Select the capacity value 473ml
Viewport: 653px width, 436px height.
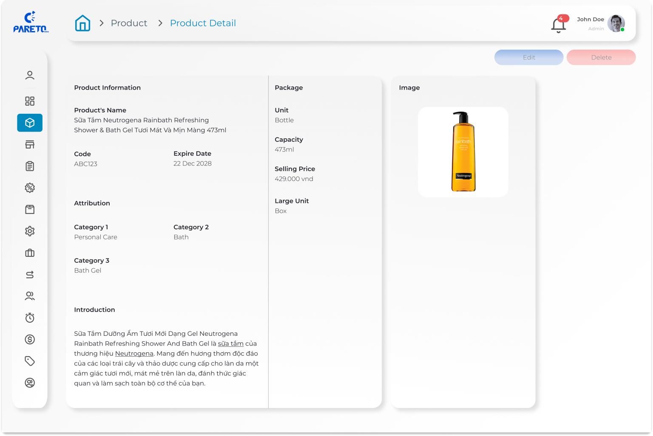pyautogui.click(x=284, y=149)
